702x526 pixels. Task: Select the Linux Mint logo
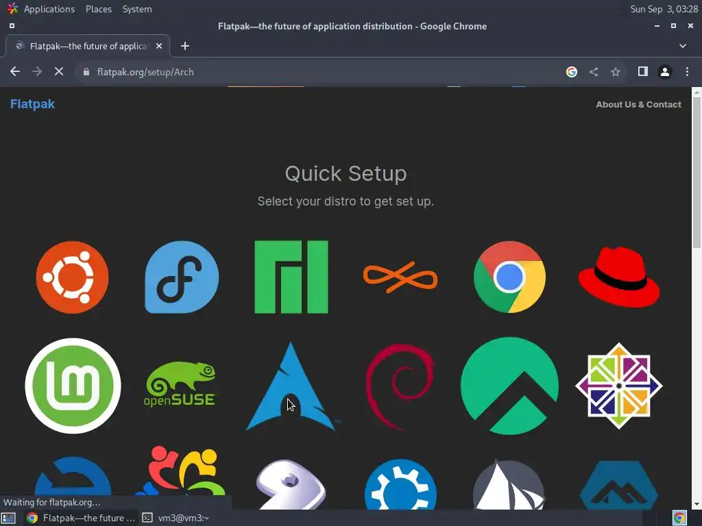[x=73, y=386]
